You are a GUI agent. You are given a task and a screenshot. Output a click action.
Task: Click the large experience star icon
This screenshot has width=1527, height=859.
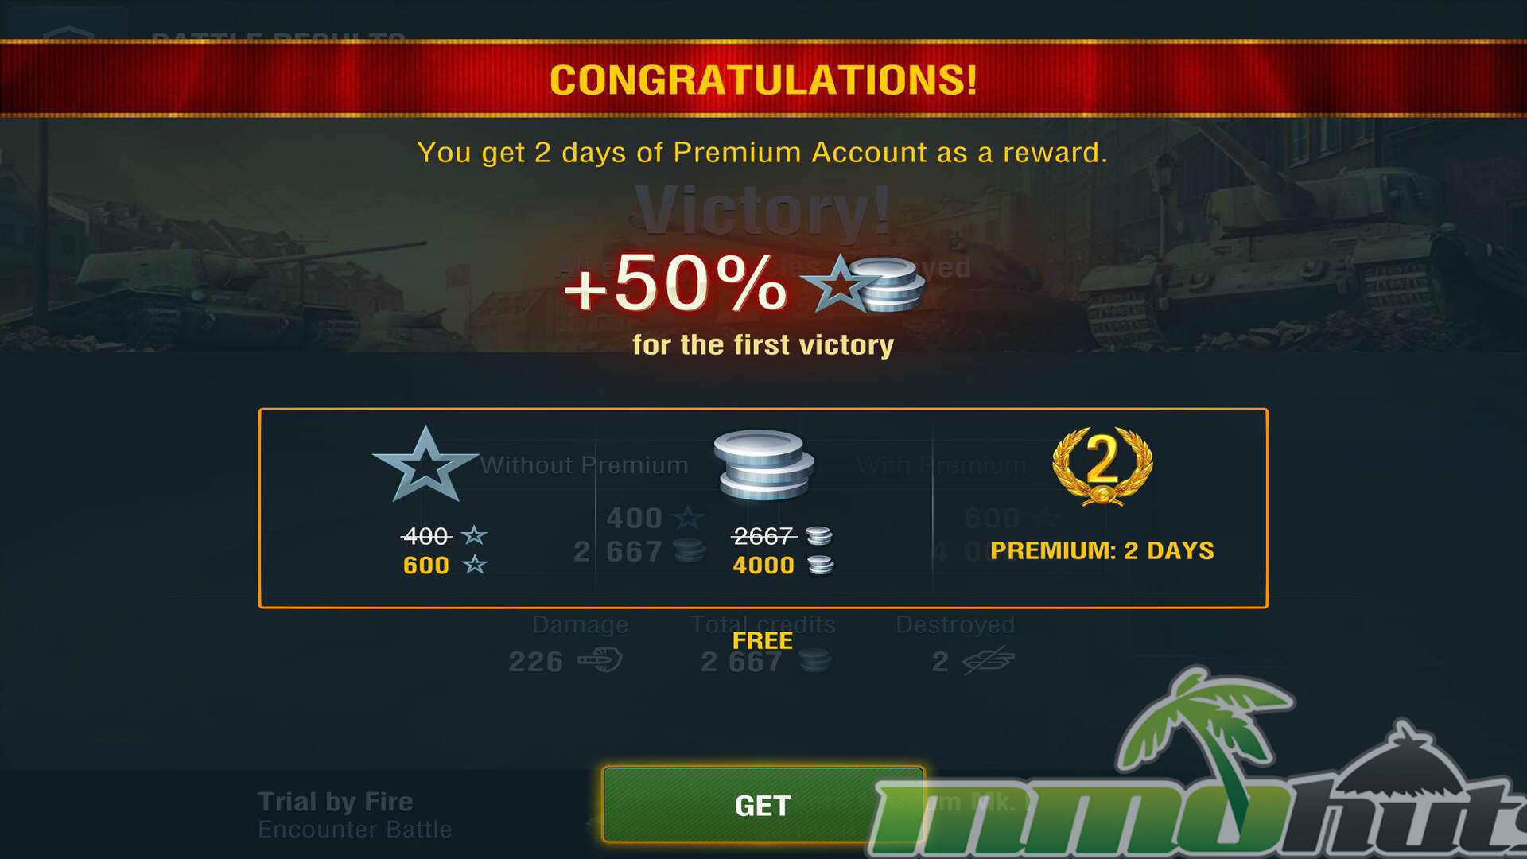coord(425,465)
